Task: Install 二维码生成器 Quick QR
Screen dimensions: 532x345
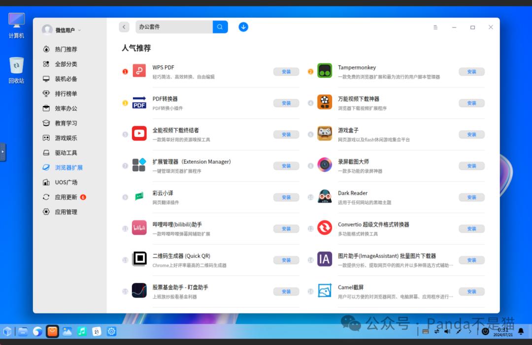Action: point(286,260)
